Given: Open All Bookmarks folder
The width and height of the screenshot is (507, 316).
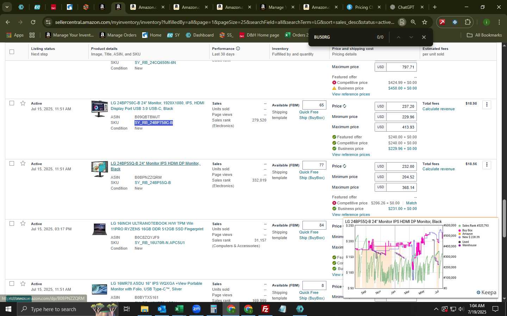Looking at the screenshot, I should pyautogui.click(x=484, y=35).
